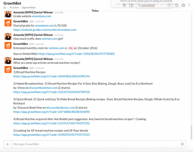Click GrowthBot avatar on Overall grade reply

coord(8,23)
